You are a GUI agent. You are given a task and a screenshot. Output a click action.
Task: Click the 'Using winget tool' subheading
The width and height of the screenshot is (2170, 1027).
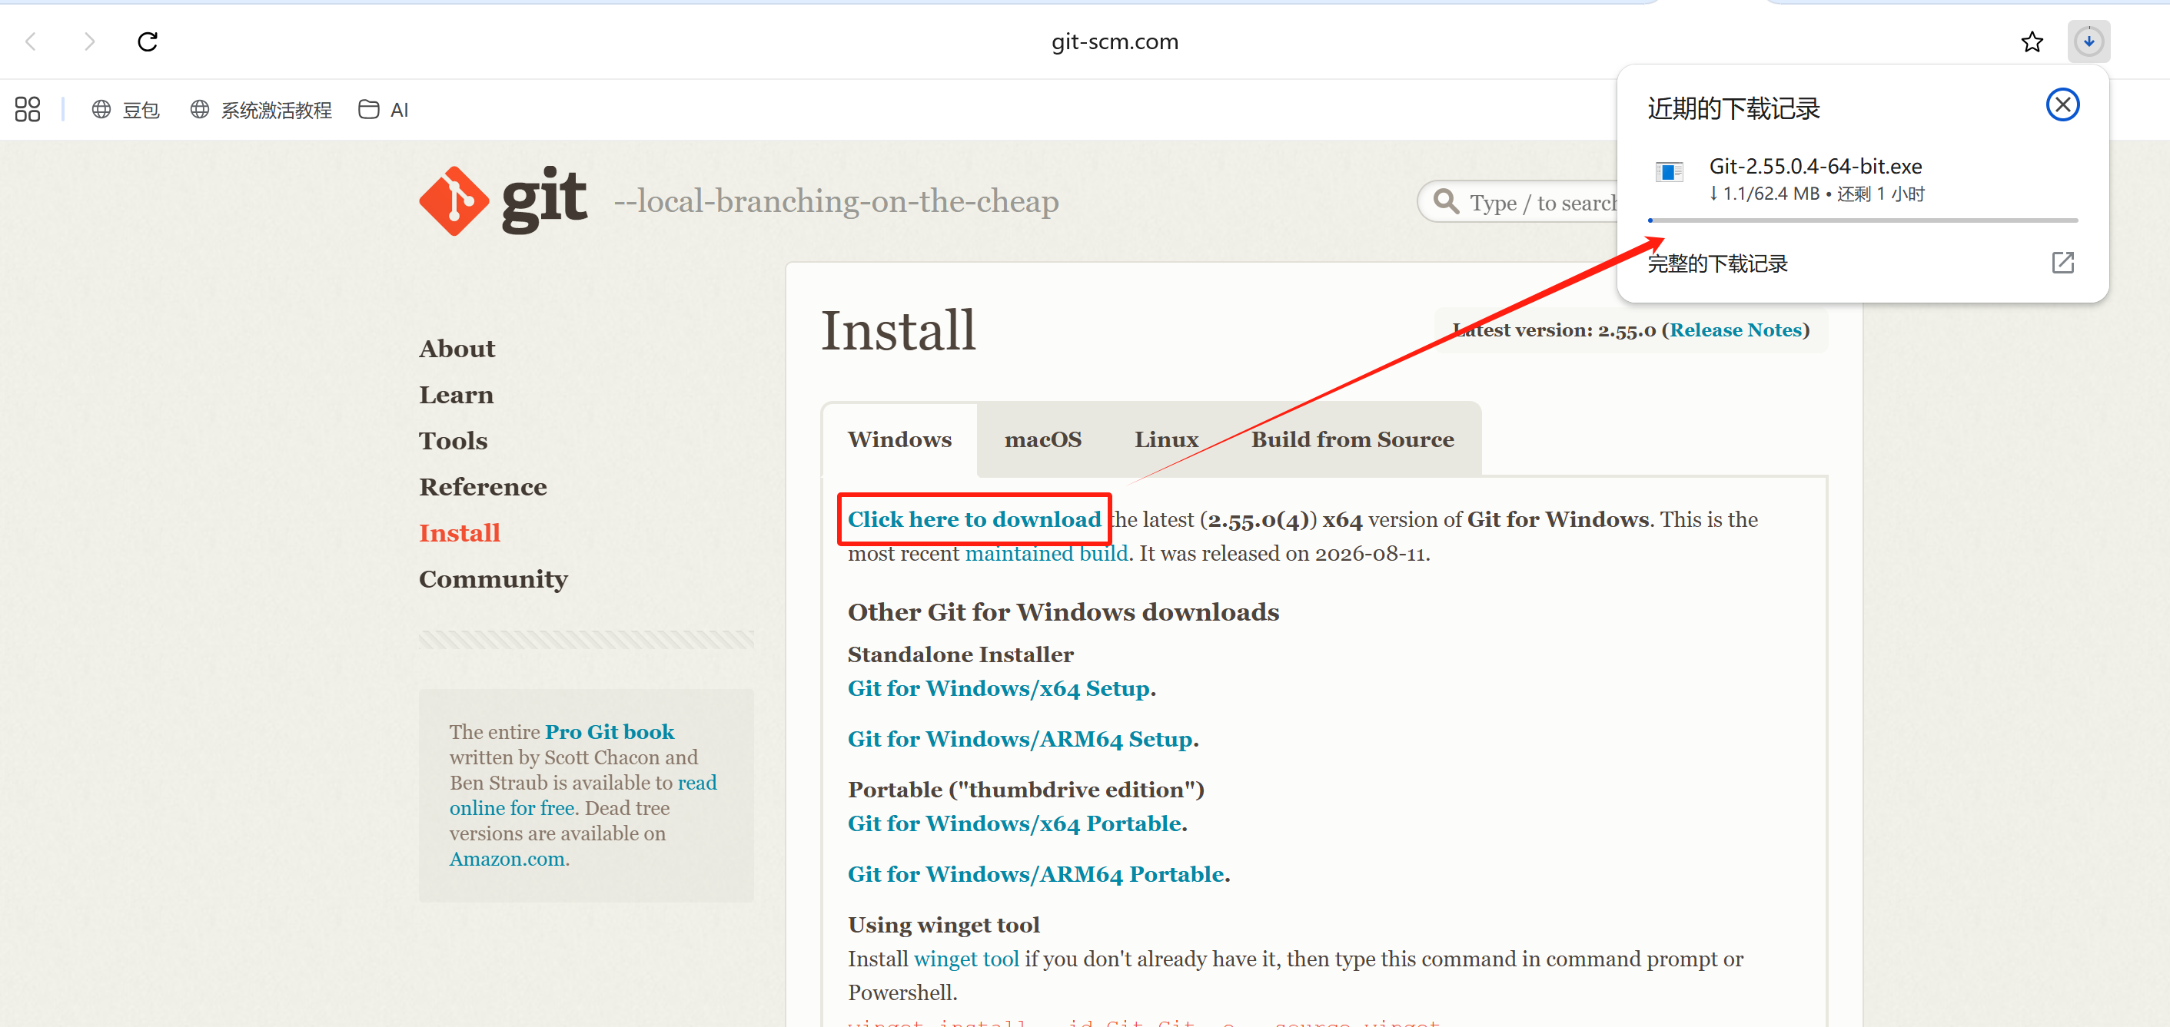click(x=943, y=924)
